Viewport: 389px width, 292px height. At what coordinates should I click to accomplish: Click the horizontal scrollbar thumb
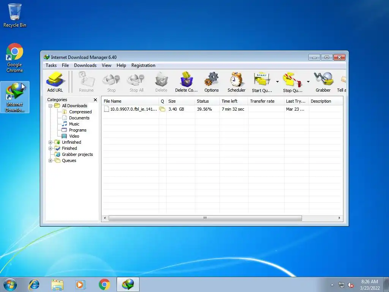205,218
